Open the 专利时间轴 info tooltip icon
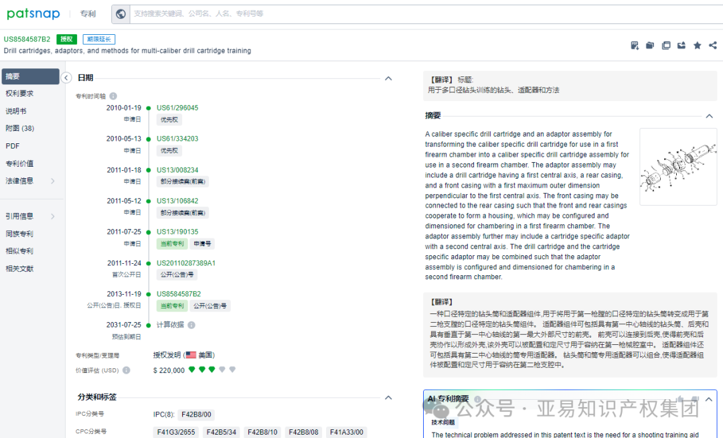 [x=112, y=96]
